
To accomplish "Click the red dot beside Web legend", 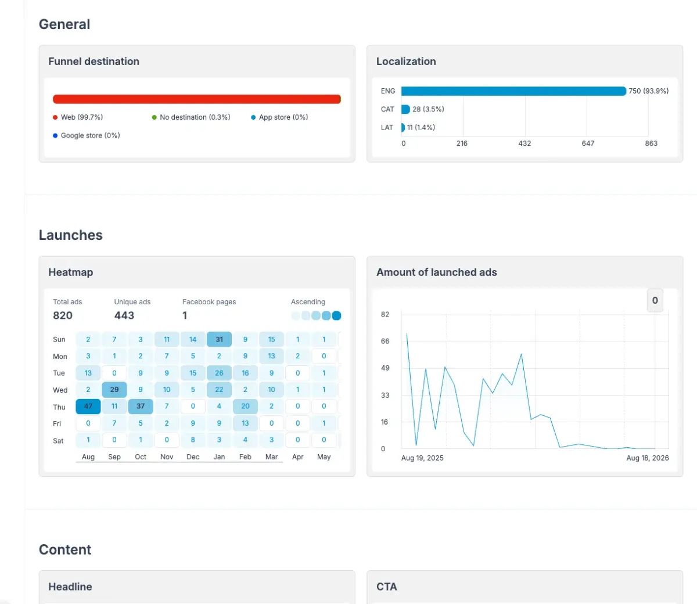I will click(55, 117).
